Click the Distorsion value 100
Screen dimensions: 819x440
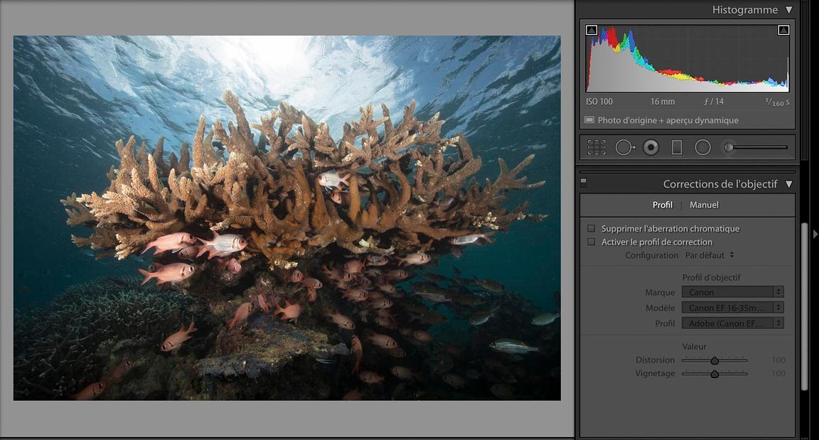[778, 360]
